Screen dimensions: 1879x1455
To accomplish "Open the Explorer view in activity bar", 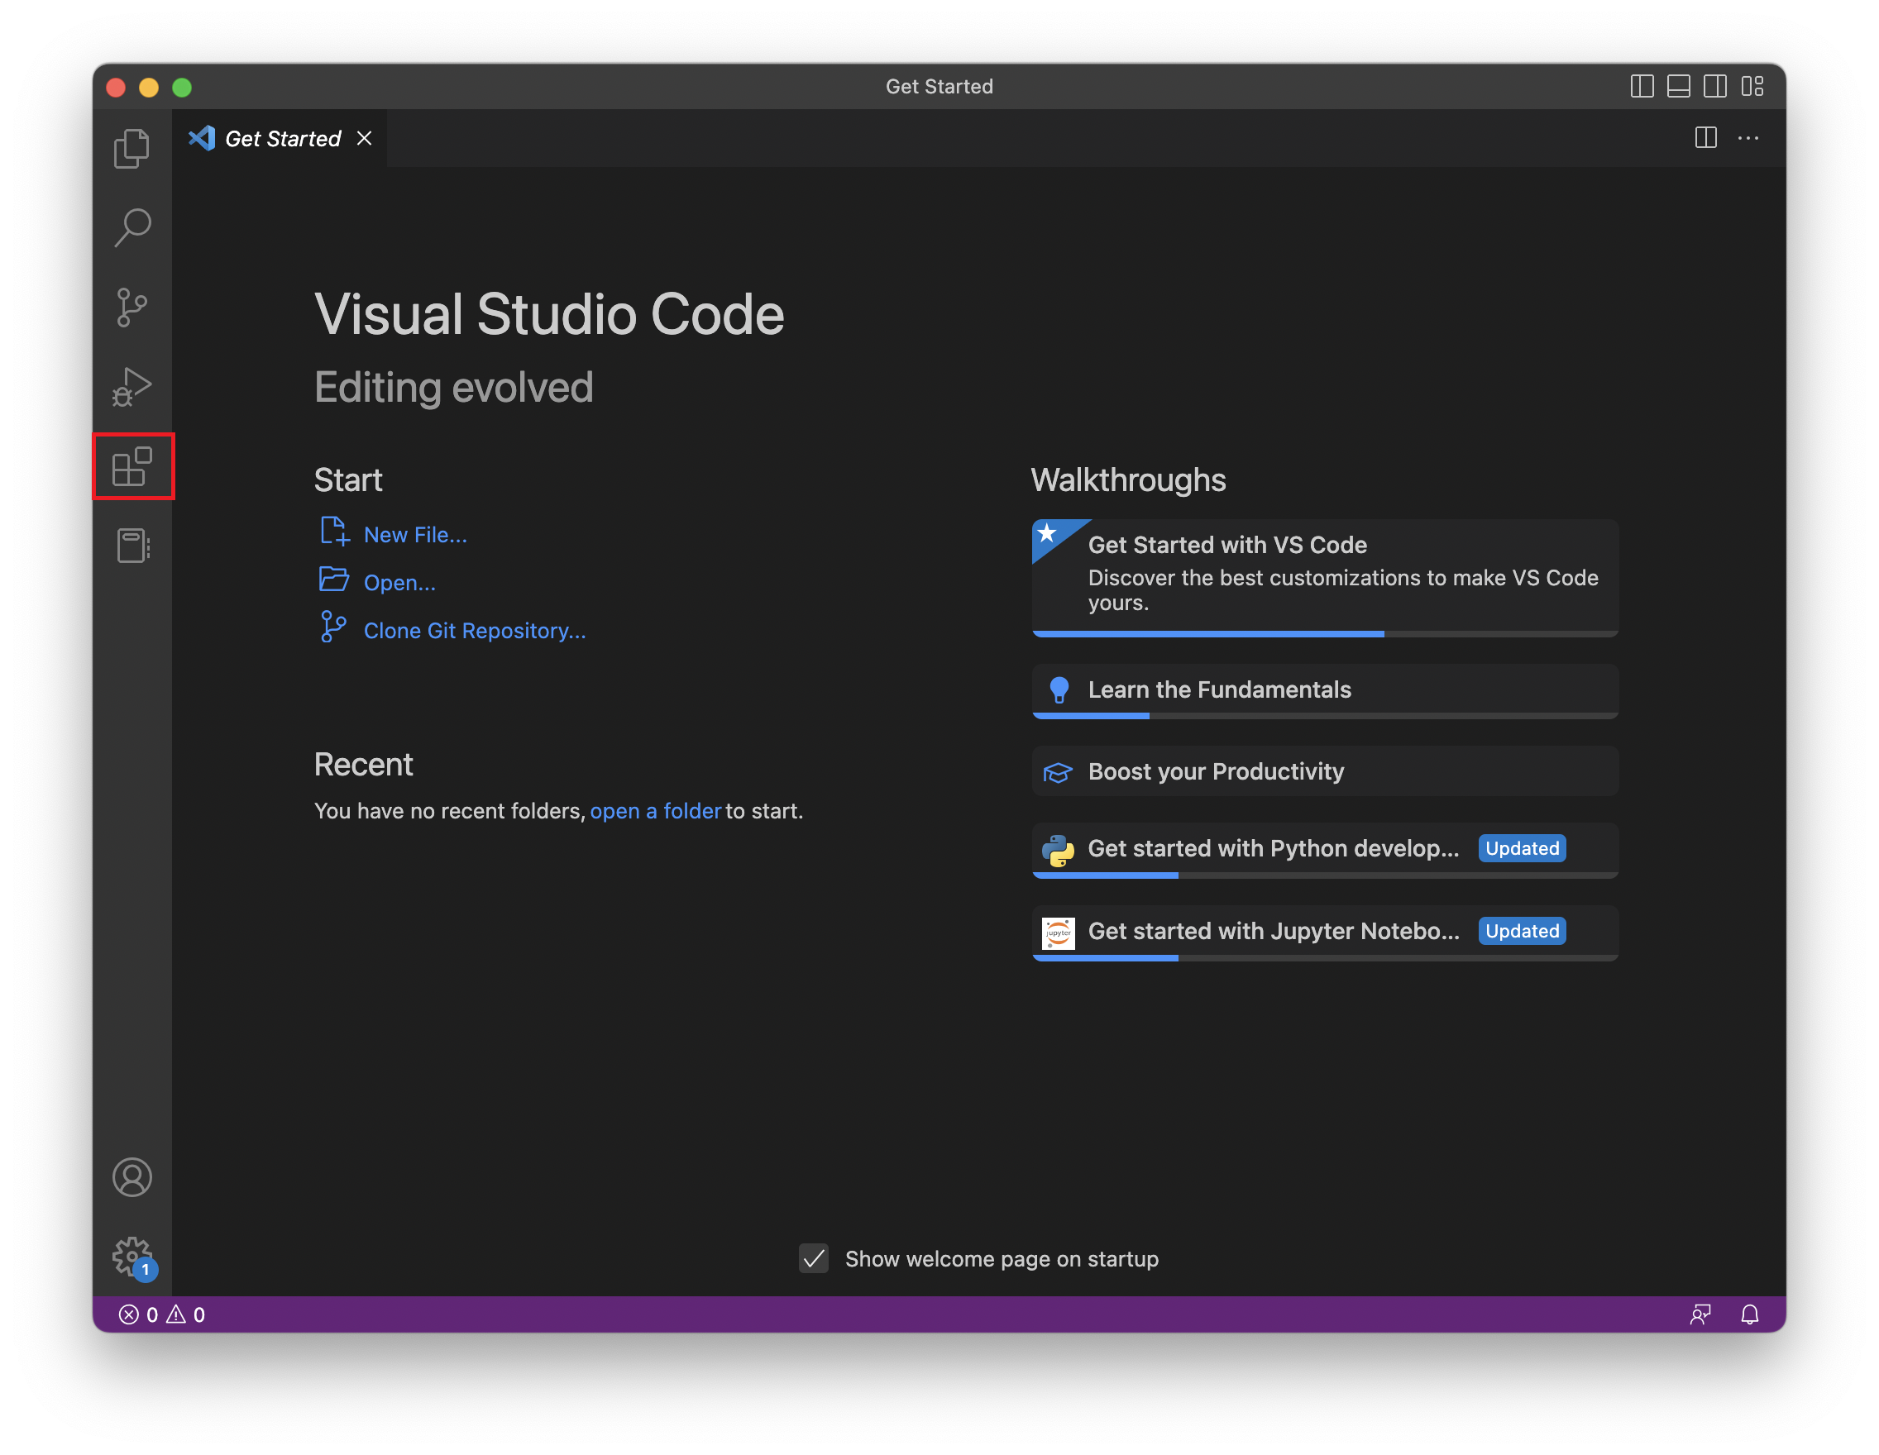I will (x=131, y=149).
